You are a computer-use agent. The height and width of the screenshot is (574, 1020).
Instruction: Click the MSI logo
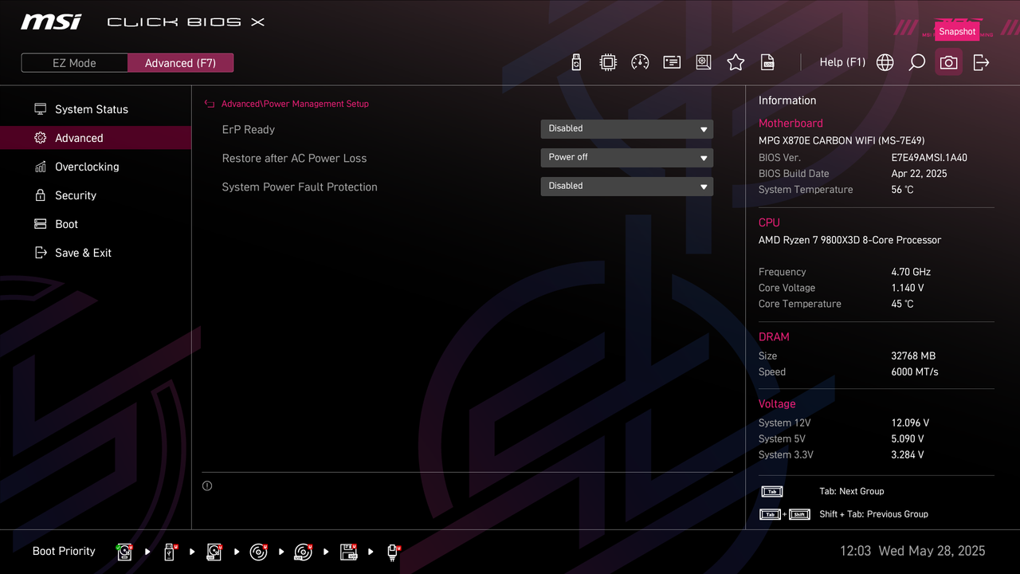point(51,22)
